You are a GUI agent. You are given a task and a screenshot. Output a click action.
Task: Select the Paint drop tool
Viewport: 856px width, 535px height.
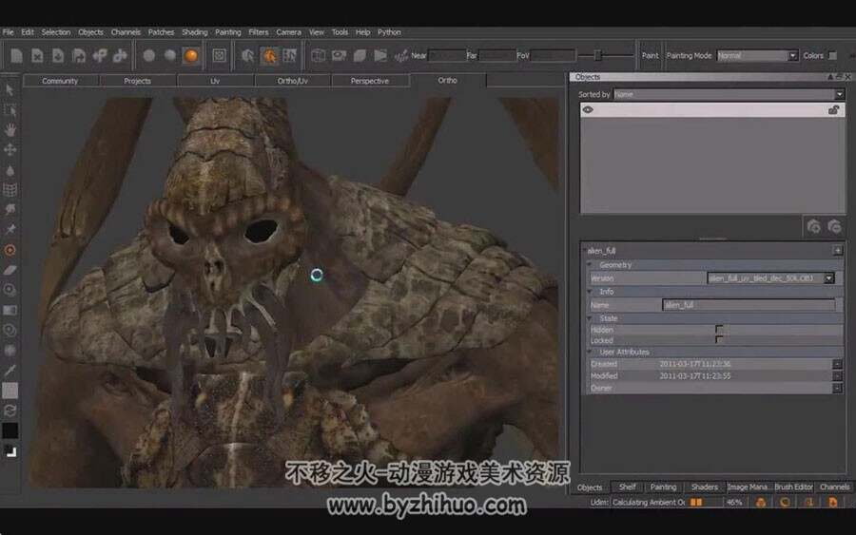[x=10, y=170]
